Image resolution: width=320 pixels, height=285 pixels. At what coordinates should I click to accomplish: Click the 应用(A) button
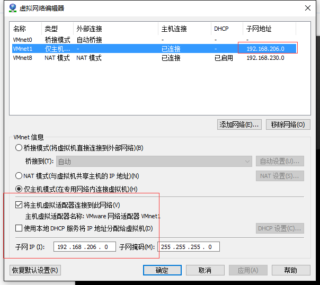pos(248,270)
